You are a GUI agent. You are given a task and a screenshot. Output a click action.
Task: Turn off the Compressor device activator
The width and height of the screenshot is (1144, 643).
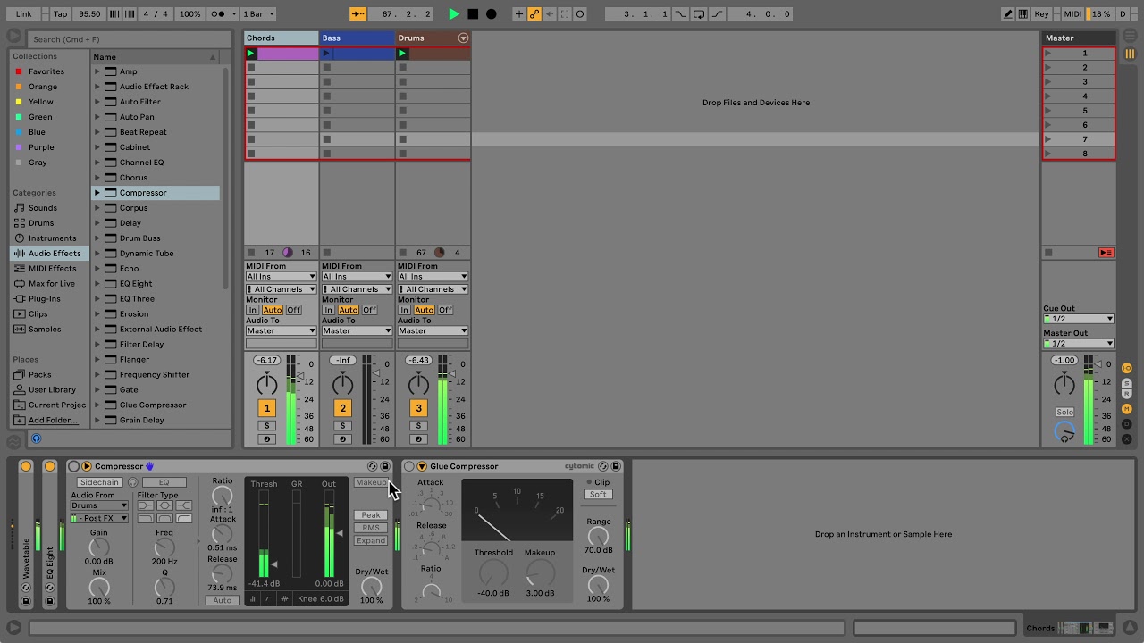pos(73,466)
